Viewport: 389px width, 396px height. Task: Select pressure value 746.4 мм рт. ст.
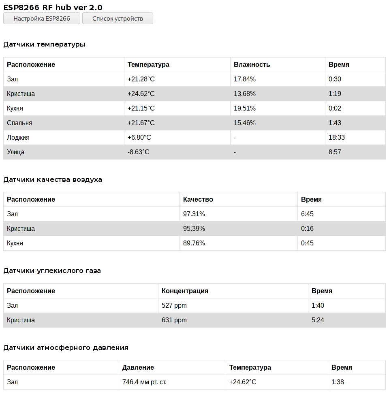144,382
